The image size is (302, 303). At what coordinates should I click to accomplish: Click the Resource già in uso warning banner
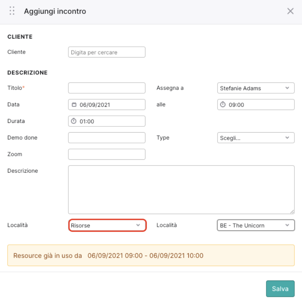coord(151,255)
